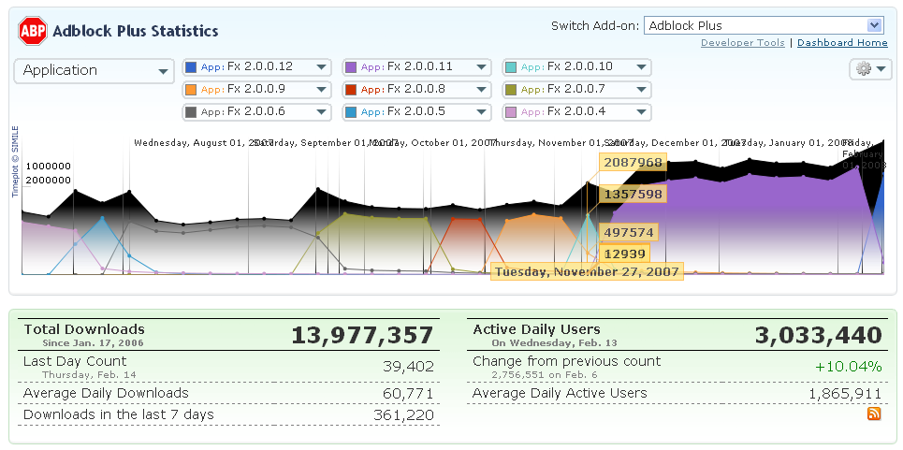Click the active daily users figure 3,033,440
This screenshot has width=903, height=450.
pos(818,336)
